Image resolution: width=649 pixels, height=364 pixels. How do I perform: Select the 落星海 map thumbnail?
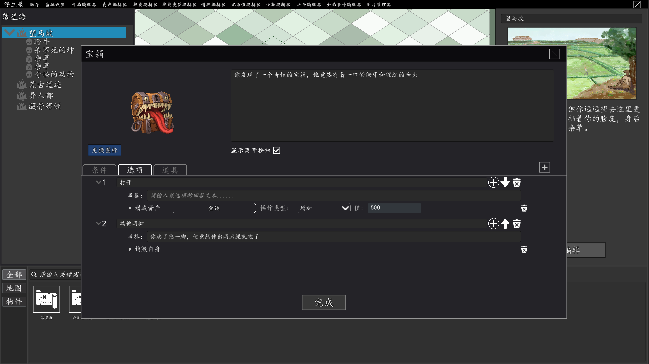coord(47,299)
